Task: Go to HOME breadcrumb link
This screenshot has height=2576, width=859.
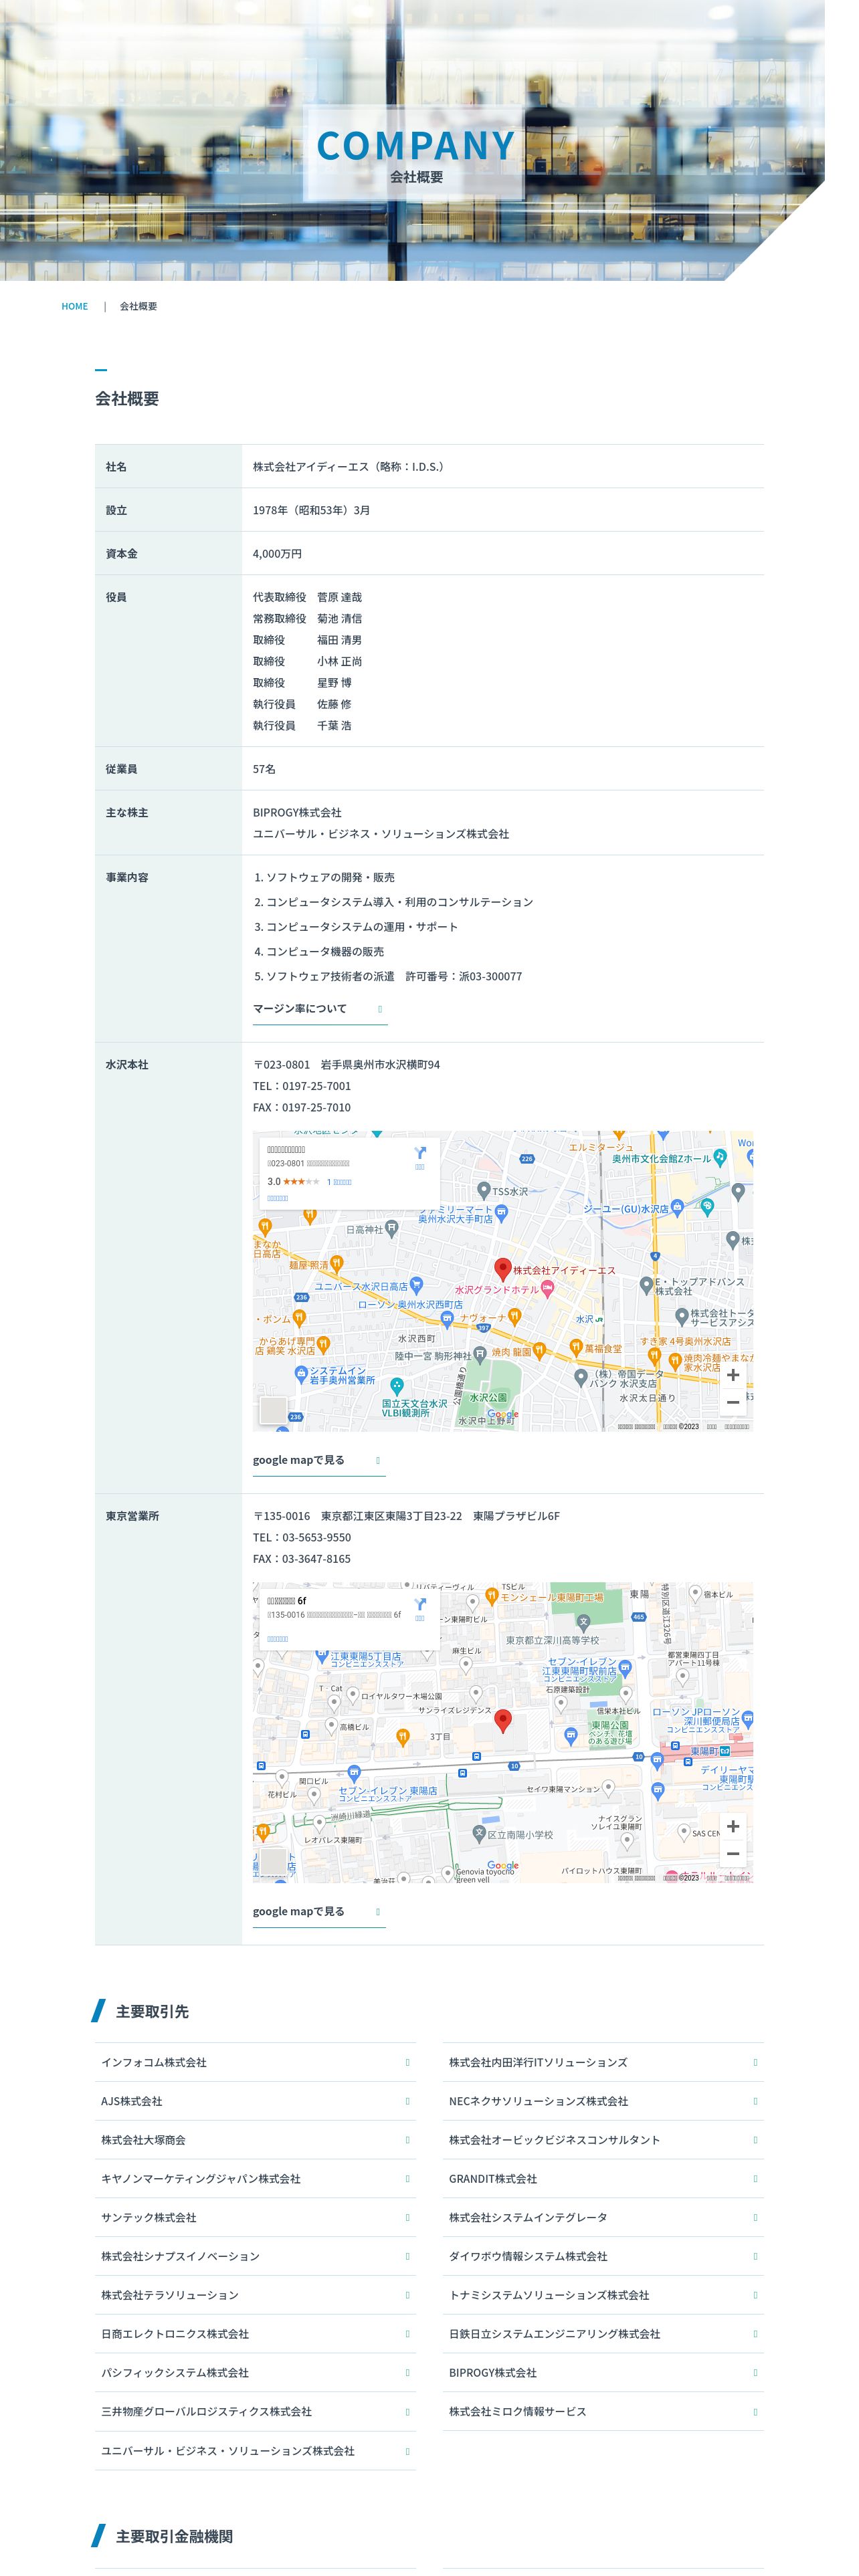Action: coord(75,306)
